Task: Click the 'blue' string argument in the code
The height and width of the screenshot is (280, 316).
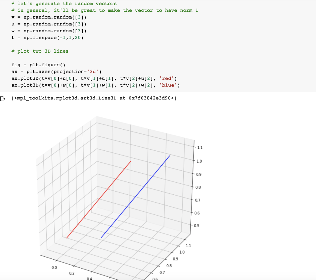Action: tap(168, 85)
